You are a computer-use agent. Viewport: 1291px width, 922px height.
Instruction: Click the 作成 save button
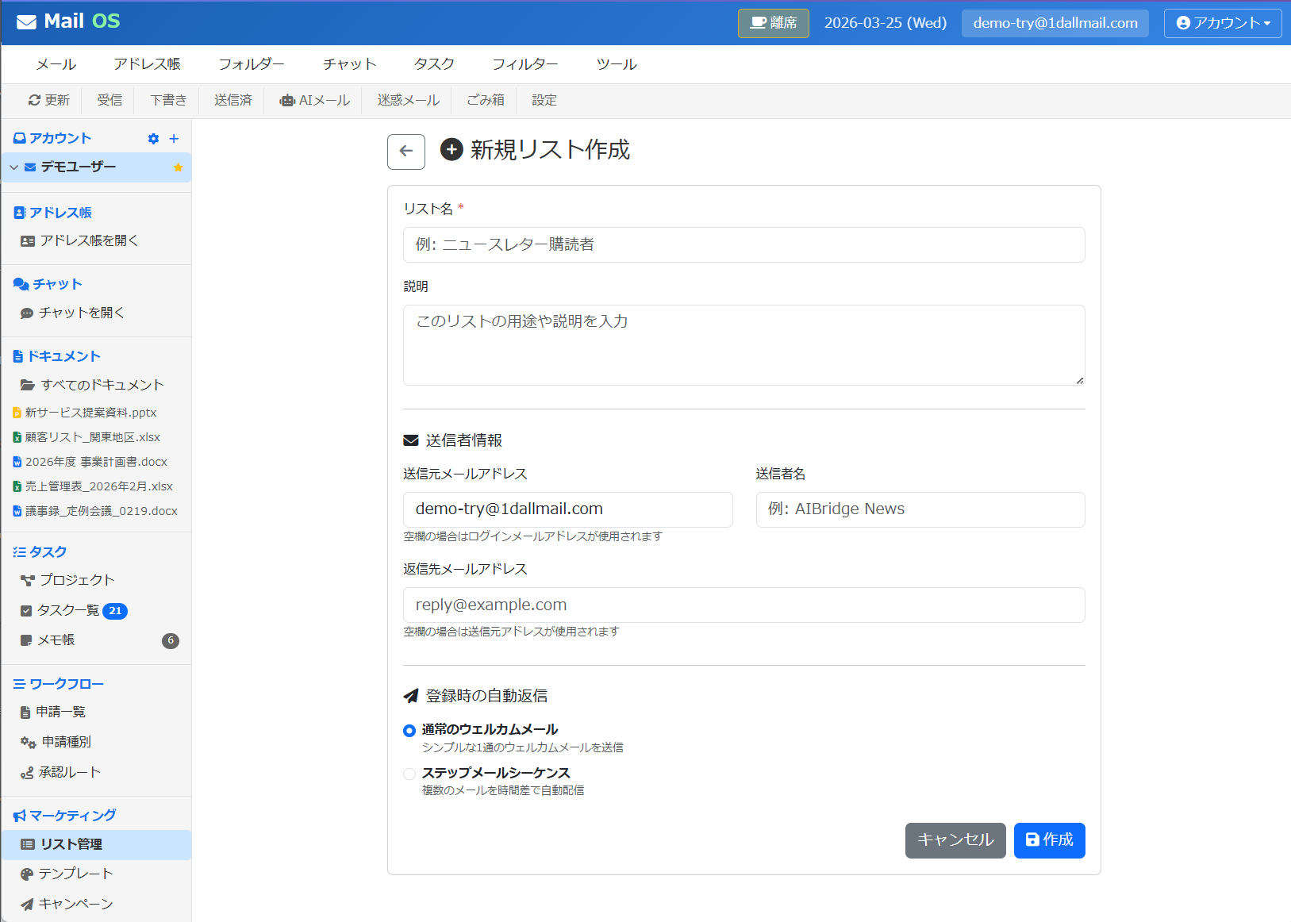1049,840
